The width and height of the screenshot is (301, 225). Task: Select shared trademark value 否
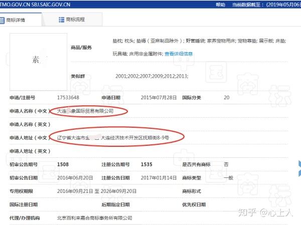coord(226,164)
